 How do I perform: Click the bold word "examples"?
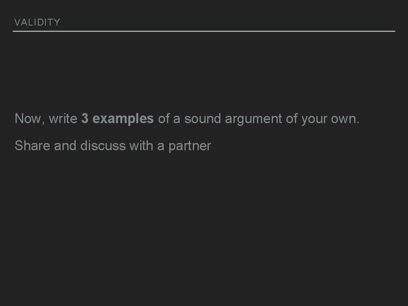click(123, 119)
